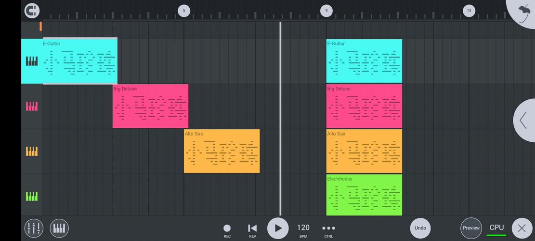Click the Undo button
Viewport: 535px width, 241px height.
(420, 228)
